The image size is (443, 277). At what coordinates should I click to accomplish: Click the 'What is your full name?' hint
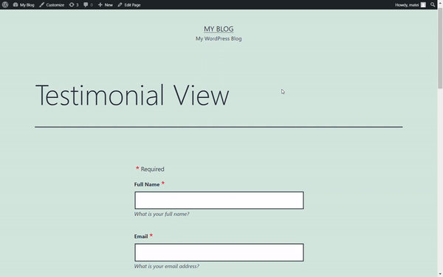(162, 214)
